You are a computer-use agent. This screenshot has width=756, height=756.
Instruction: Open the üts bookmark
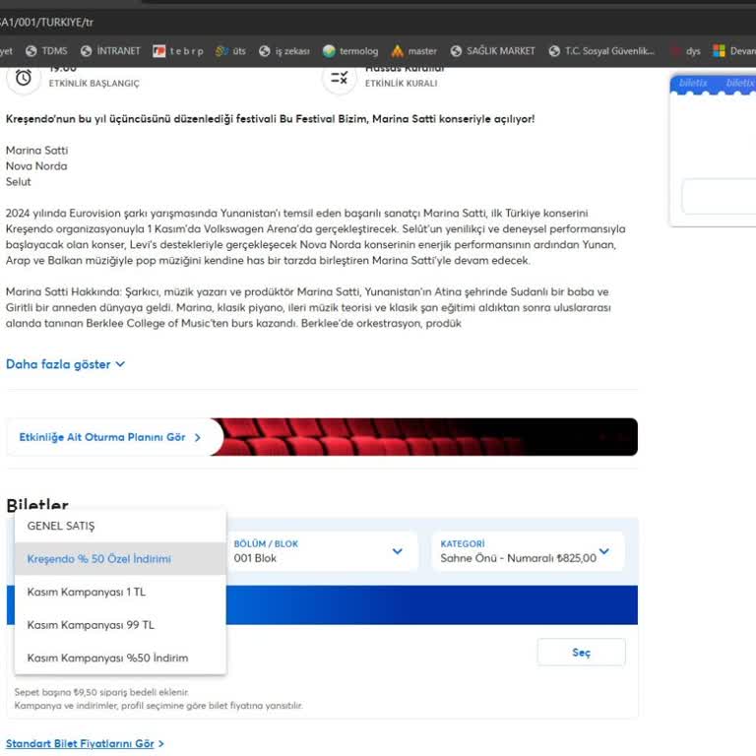[x=230, y=51]
